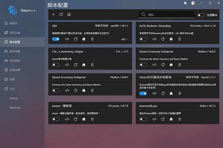Screen dimensions: 223x148
Task: Click author text Aiden / v0.1.2
Action: pos(207,106)
